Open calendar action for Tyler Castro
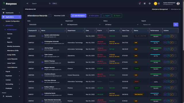The width and height of the screenshot is (184, 103). (168, 56)
